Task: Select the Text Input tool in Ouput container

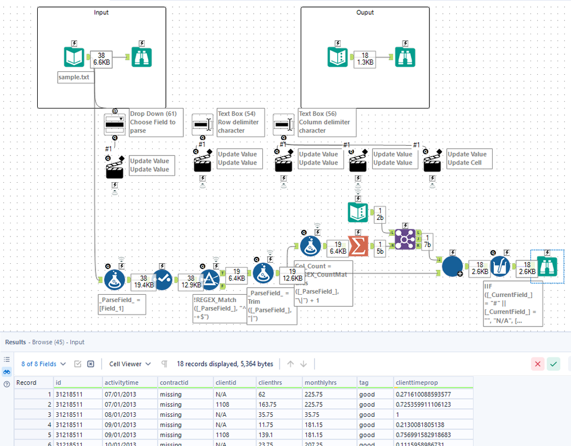Action: (338, 57)
